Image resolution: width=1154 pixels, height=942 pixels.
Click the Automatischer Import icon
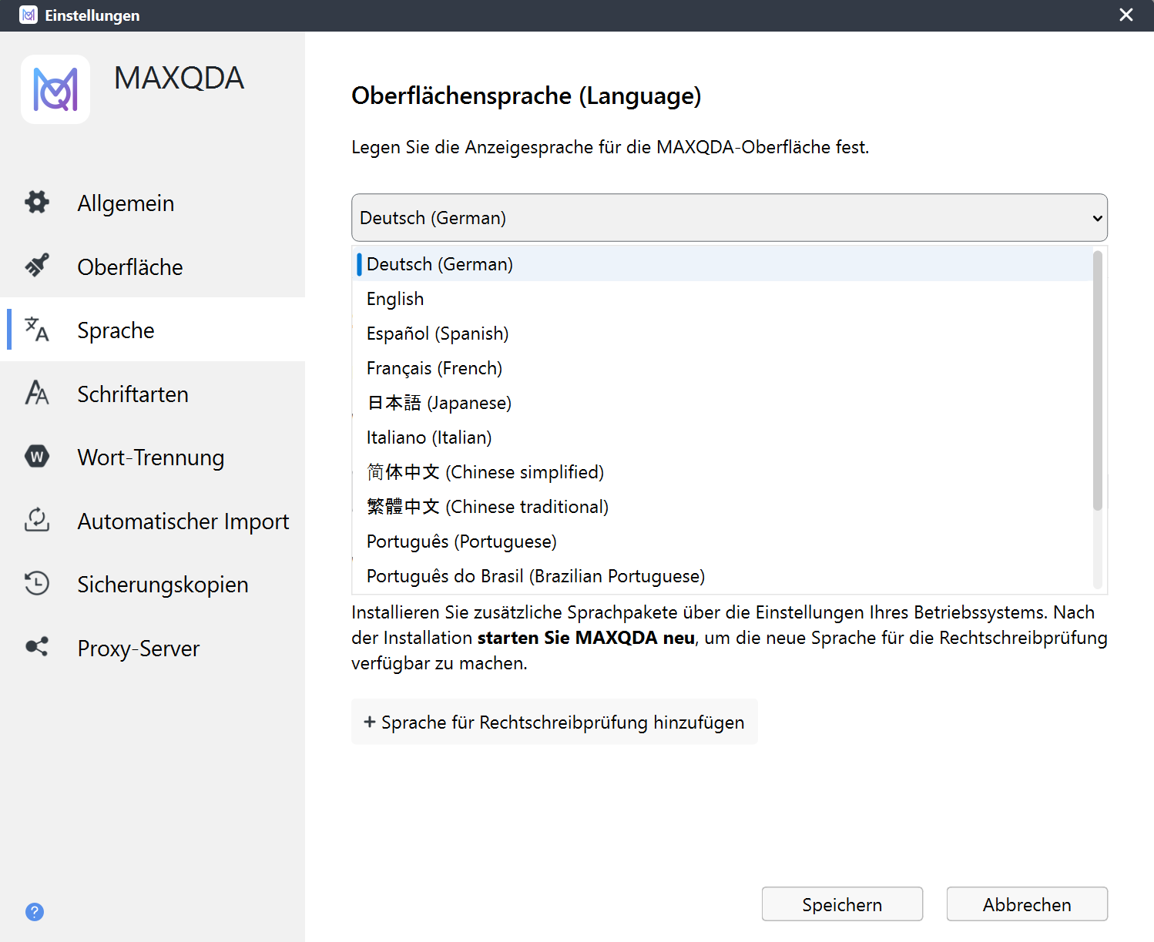click(x=37, y=520)
